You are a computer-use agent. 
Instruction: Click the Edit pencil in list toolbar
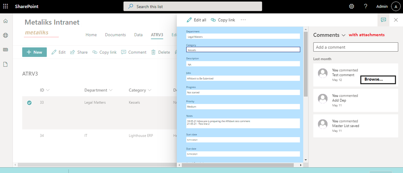58,52
